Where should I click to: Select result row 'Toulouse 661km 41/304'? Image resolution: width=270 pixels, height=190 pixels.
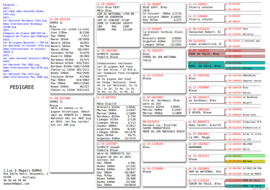(x=70, y=76)
